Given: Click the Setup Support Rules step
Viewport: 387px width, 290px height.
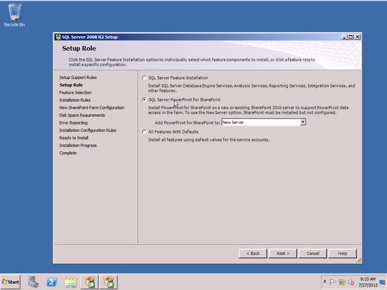Looking at the screenshot, I should pyautogui.click(x=78, y=77).
